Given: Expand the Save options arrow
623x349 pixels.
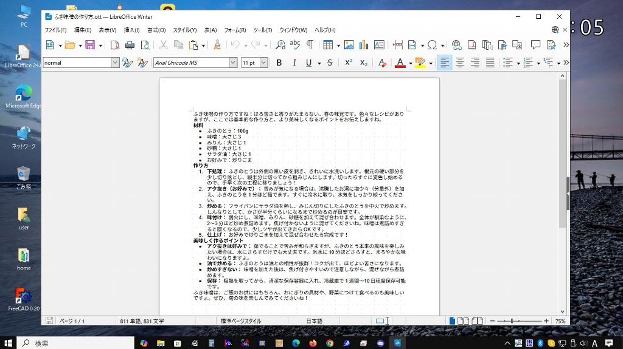Looking at the screenshot, I should coord(100,45).
